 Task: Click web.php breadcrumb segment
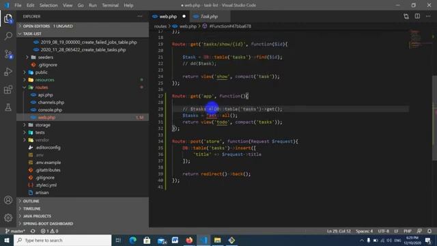tap(188, 26)
